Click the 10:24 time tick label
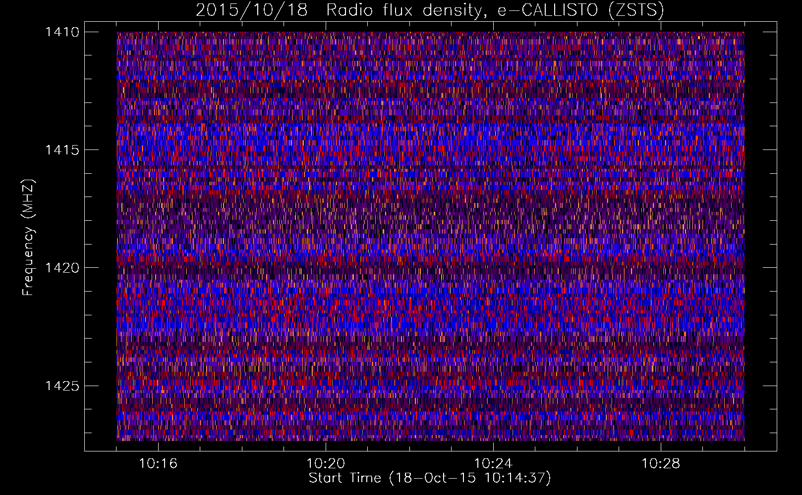Viewport: 802px width, 495px height. [493, 464]
